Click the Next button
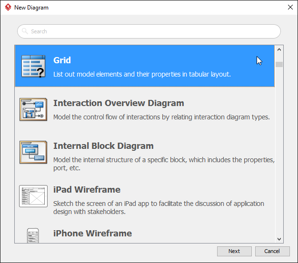The height and width of the screenshot is (263, 298). tap(234, 251)
